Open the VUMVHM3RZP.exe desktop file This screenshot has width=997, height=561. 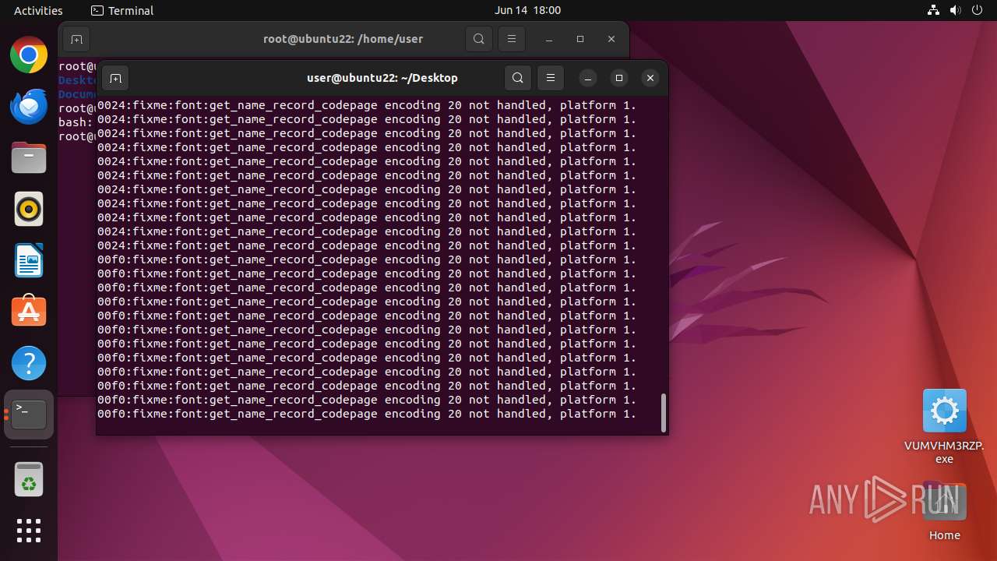pos(944,426)
